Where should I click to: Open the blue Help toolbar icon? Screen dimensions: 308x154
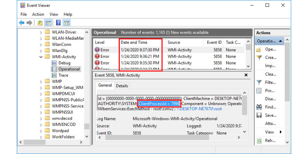click(58, 23)
